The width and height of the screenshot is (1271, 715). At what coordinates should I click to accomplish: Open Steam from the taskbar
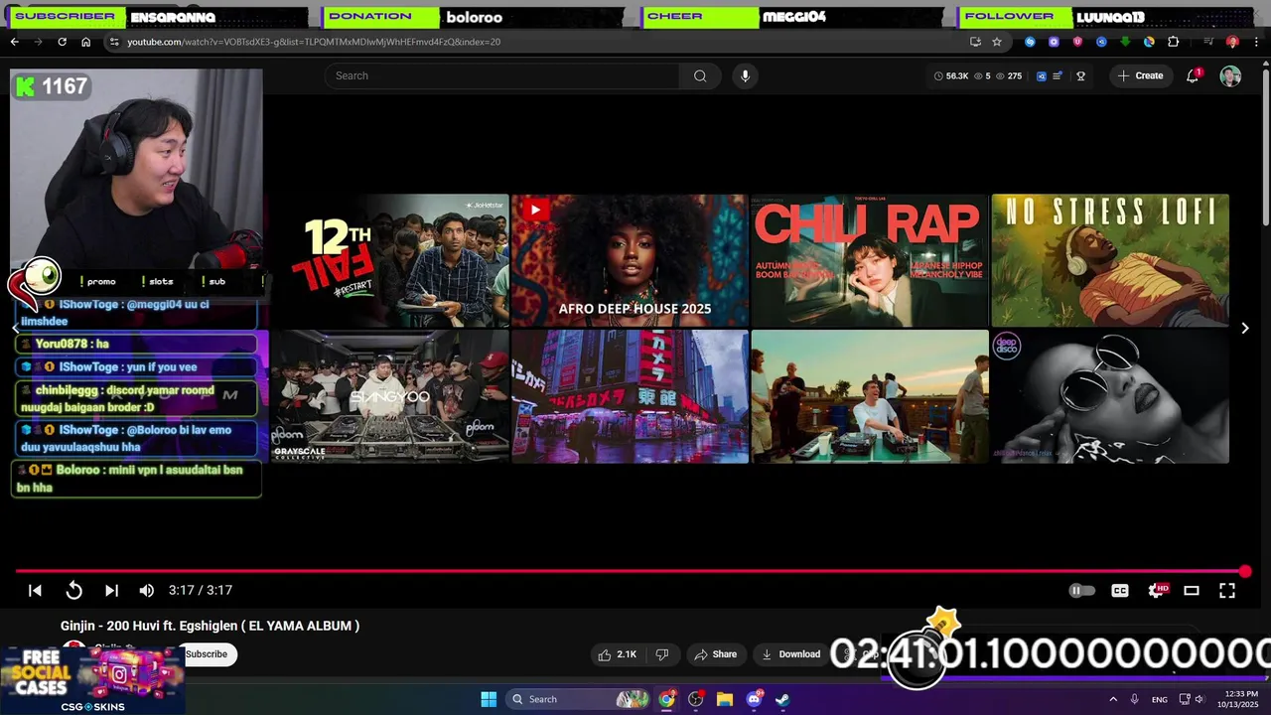pyautogui.click(x=782, y=699)
